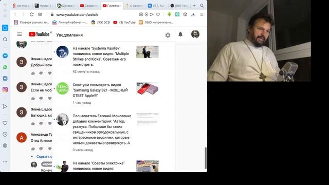Open VK in Opera sidebar
The height and width of the screenshot is (185, 329).
5,79
